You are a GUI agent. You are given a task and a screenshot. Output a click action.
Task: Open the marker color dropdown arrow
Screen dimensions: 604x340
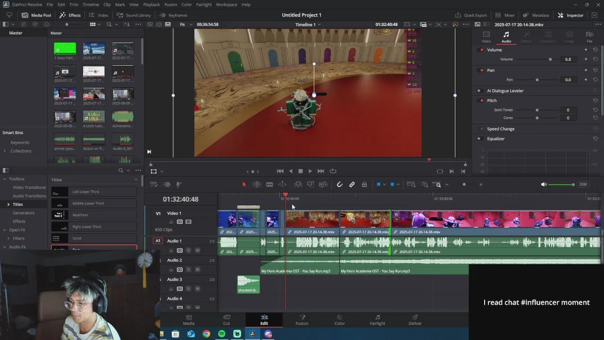coord(398,185)
